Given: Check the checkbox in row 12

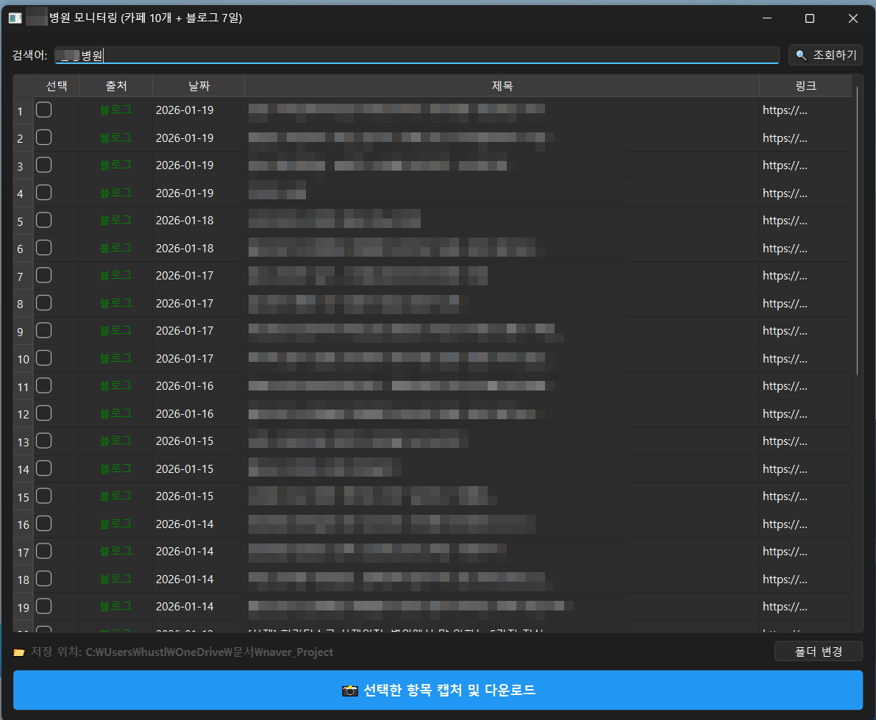Looking at the screenshot, I should coord(43,413).
